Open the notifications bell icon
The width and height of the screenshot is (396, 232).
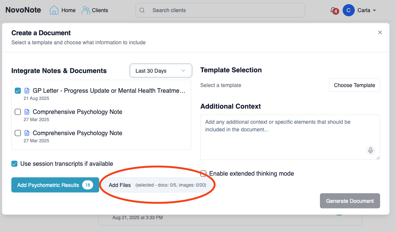(333, 10)
